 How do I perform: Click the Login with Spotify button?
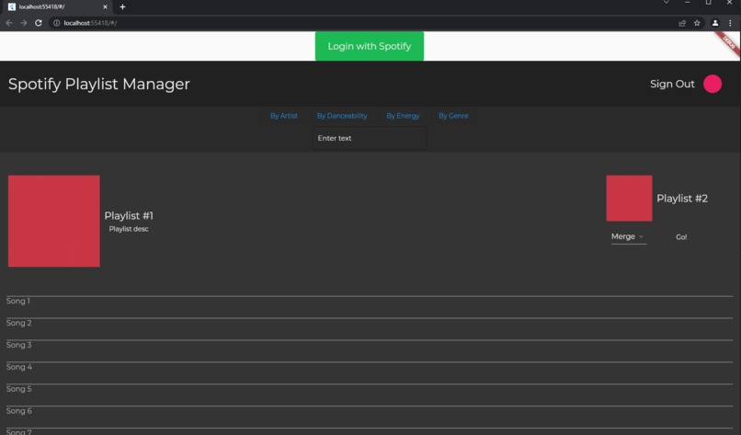(369, 46)
